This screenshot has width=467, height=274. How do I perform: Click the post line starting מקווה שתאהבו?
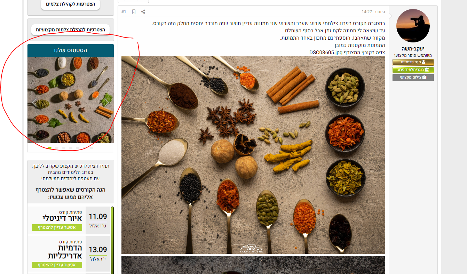pos(333,38)
